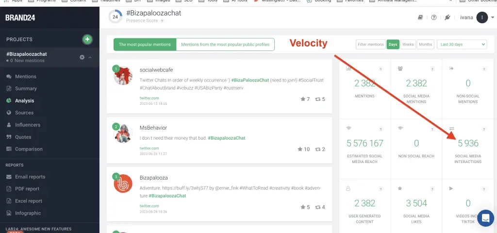Viewport: 497px width, 233px height.
Task: Open the book documentation icon in header
Action: point(420,17)
